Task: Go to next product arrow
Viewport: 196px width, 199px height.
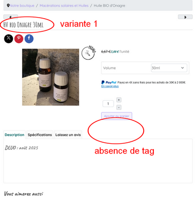Action: point(185,17)
